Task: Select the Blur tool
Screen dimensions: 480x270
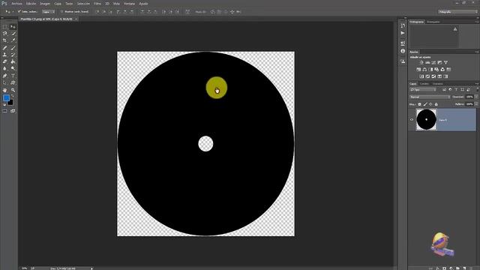Action: (4, 68)
